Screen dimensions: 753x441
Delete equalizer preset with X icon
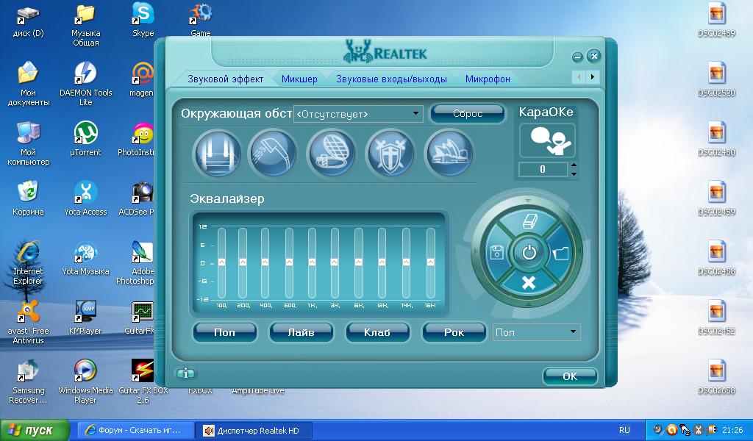pyautogui.click(x=529, y=283)
